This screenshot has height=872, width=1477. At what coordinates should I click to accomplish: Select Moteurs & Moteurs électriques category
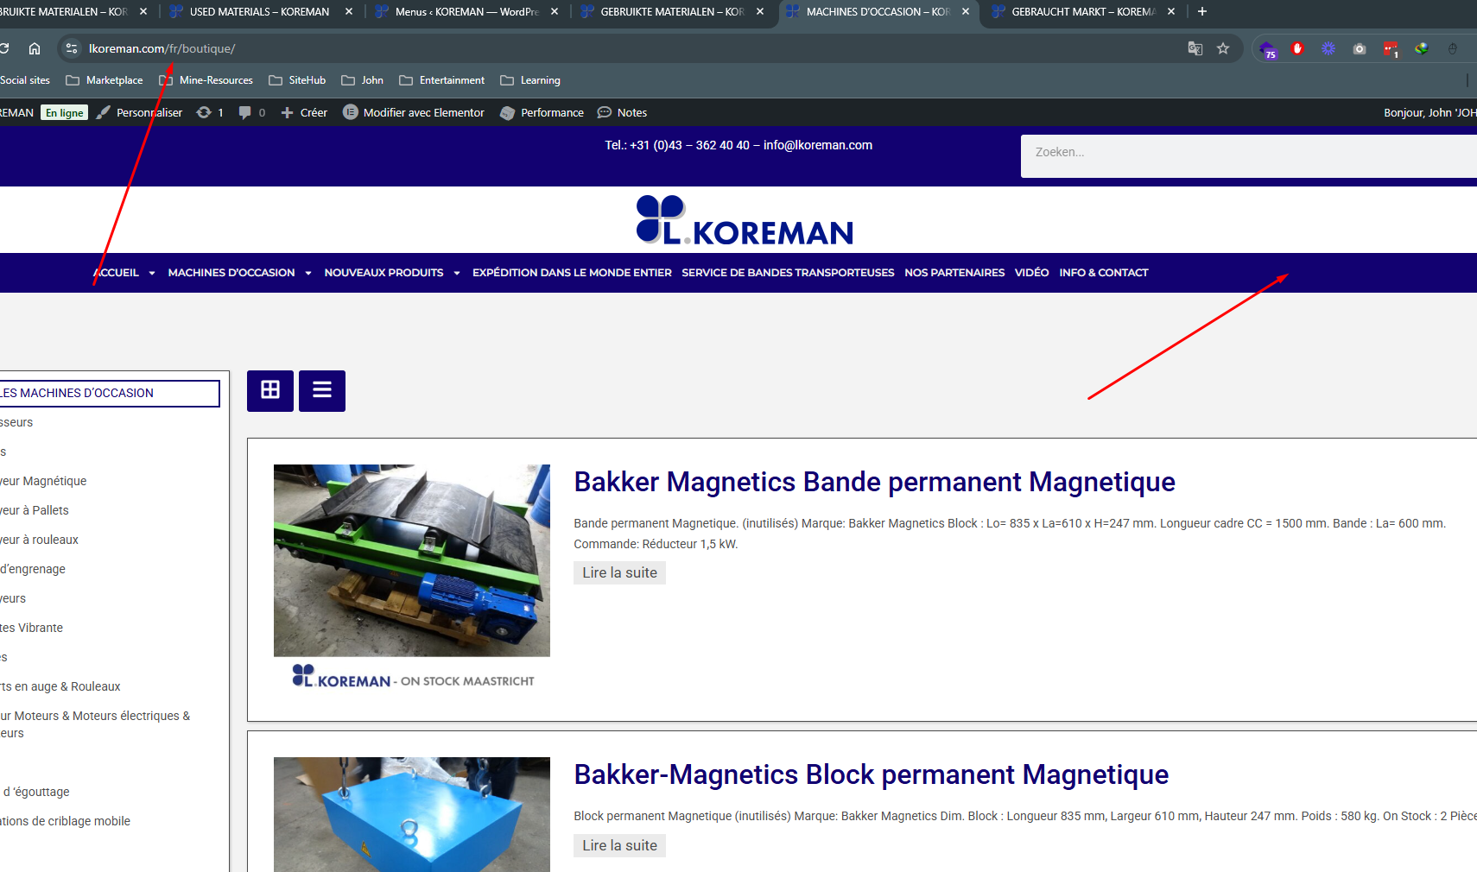coord(95,724)
